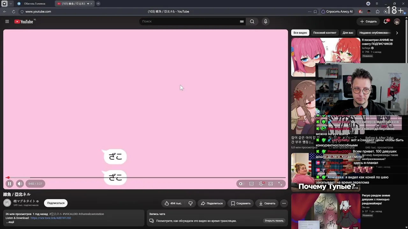Dislike the video
Viewport: 408px width, 229px height.
click(190, 203)
